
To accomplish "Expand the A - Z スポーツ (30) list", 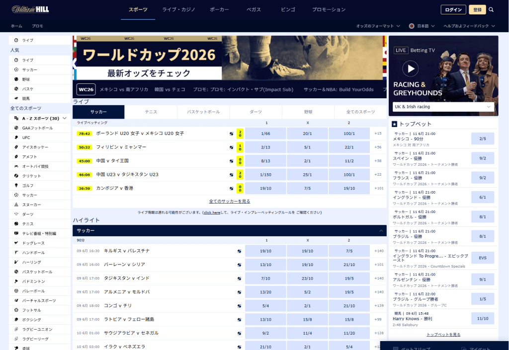I will click(x=40, y=118).
